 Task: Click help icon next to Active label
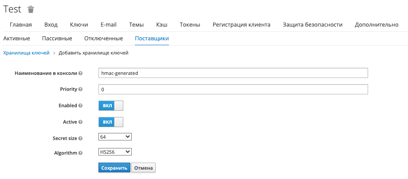[x=81, y=122]
